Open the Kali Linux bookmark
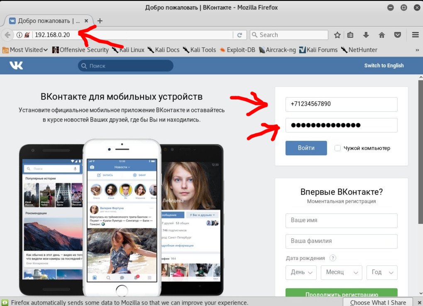423x306 pixels. [x=128, y=50]
